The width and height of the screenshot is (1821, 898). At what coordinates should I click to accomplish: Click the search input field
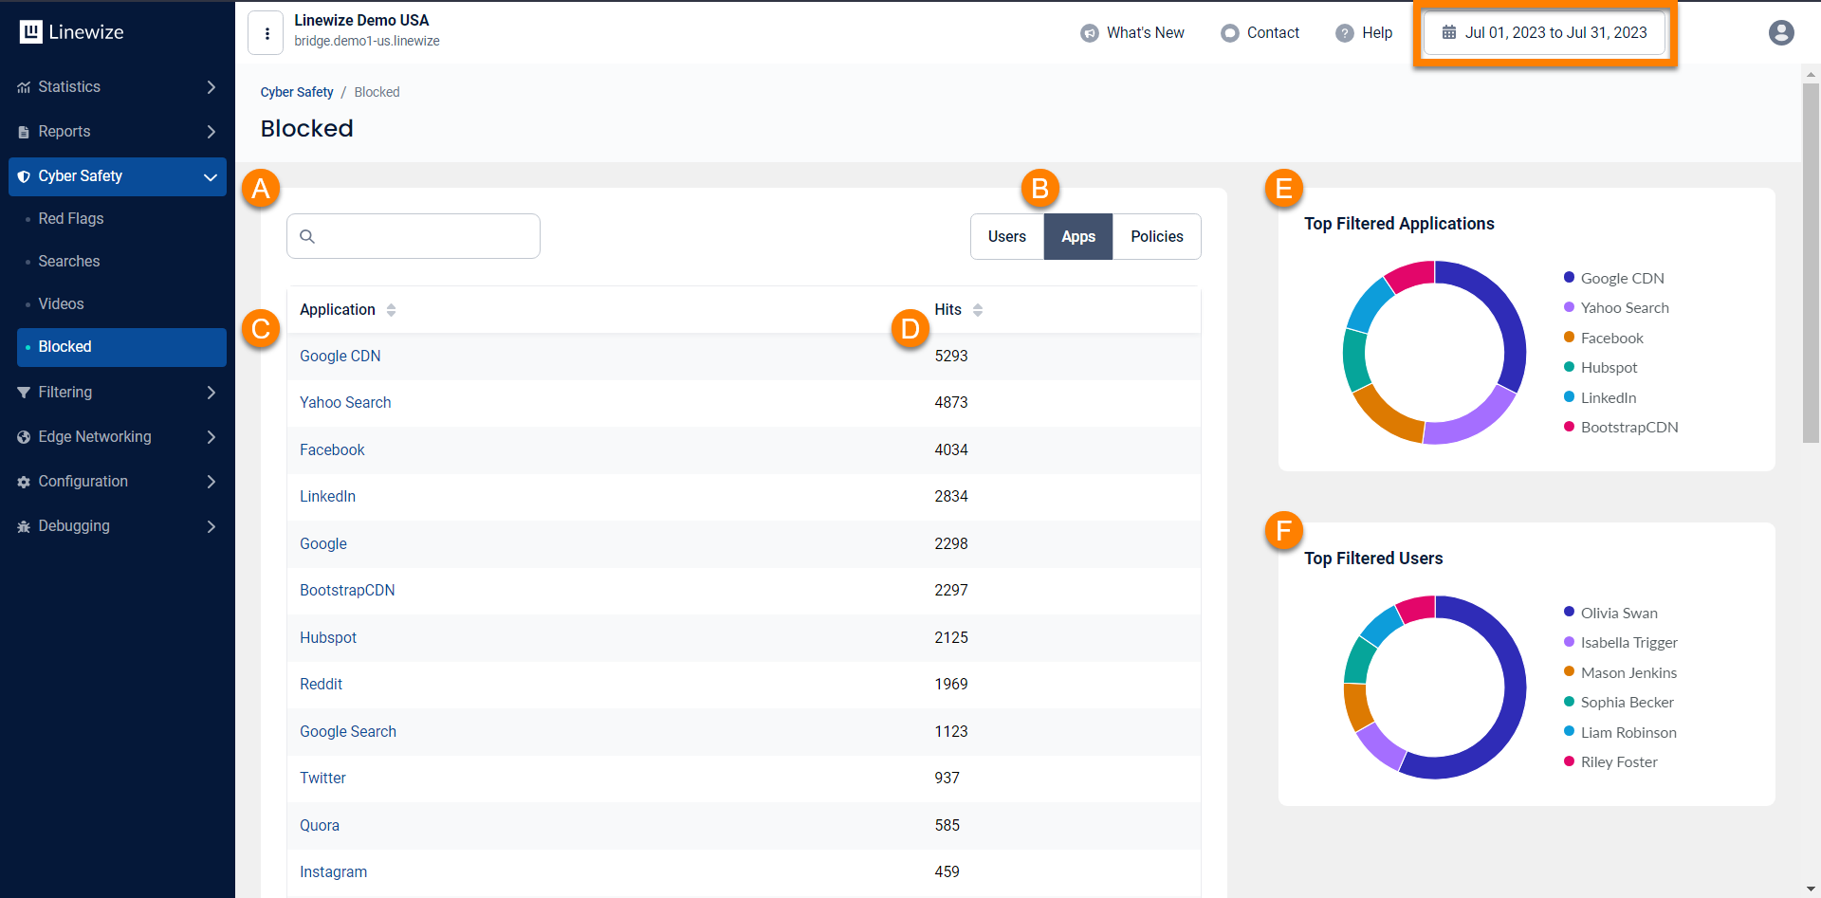pos(414,236)
